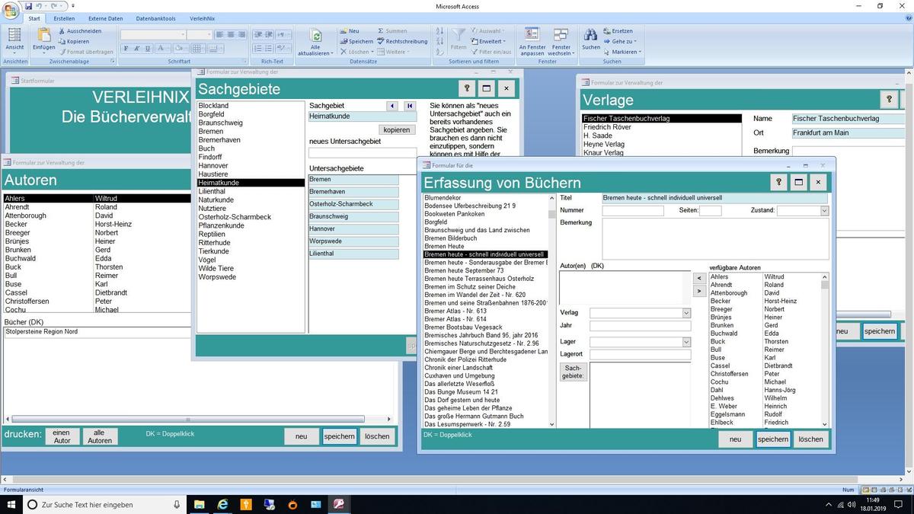This screenshot has width=914, height=514.
Task: Click löschen in the Autoren window
Action: pyautogui.click(x=377, y=436)
